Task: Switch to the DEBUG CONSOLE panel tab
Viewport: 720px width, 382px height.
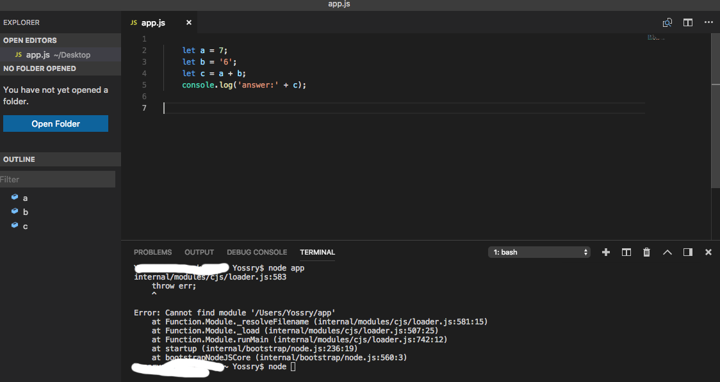Action: click(x=257, y=252)
